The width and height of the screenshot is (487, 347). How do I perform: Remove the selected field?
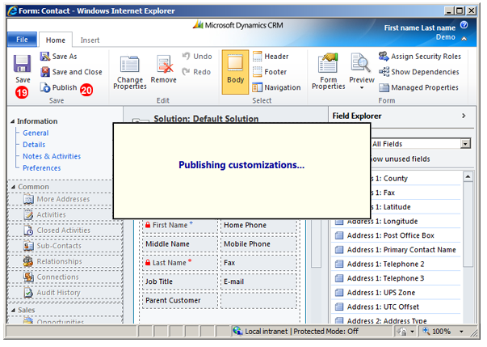click(x=164, y=73)
